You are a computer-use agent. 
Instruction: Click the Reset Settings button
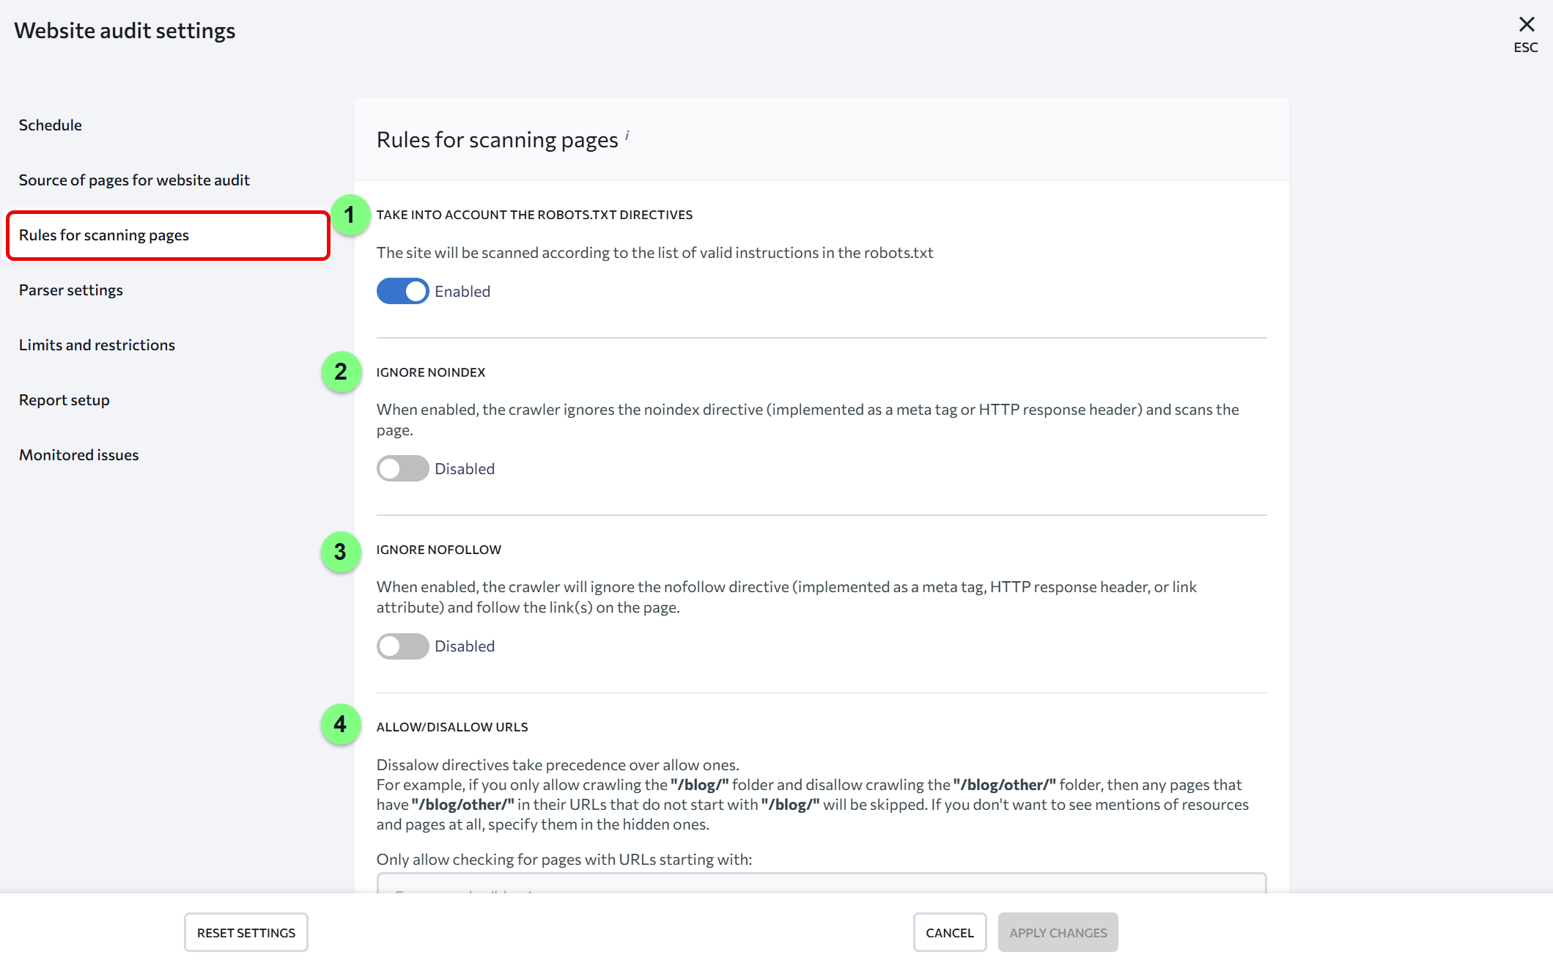coord(246,932)
